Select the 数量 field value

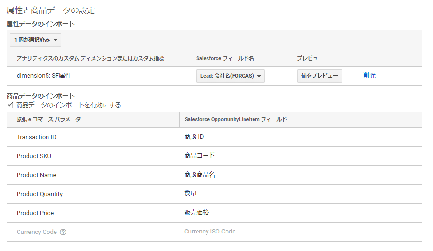click(190, 194)
